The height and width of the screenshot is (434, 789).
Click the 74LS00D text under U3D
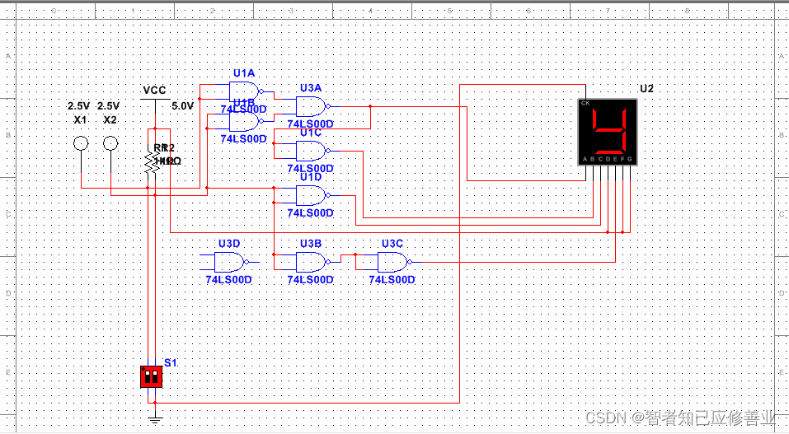coord(228,280)
